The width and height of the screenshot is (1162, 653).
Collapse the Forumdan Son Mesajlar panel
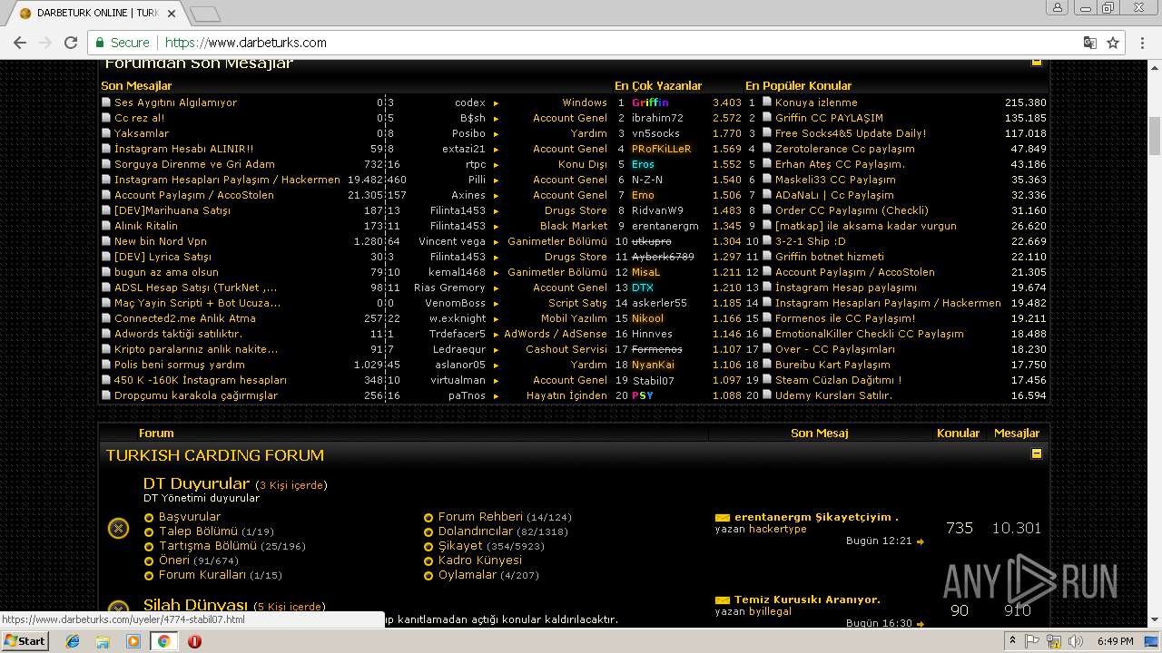[1036, 63]
